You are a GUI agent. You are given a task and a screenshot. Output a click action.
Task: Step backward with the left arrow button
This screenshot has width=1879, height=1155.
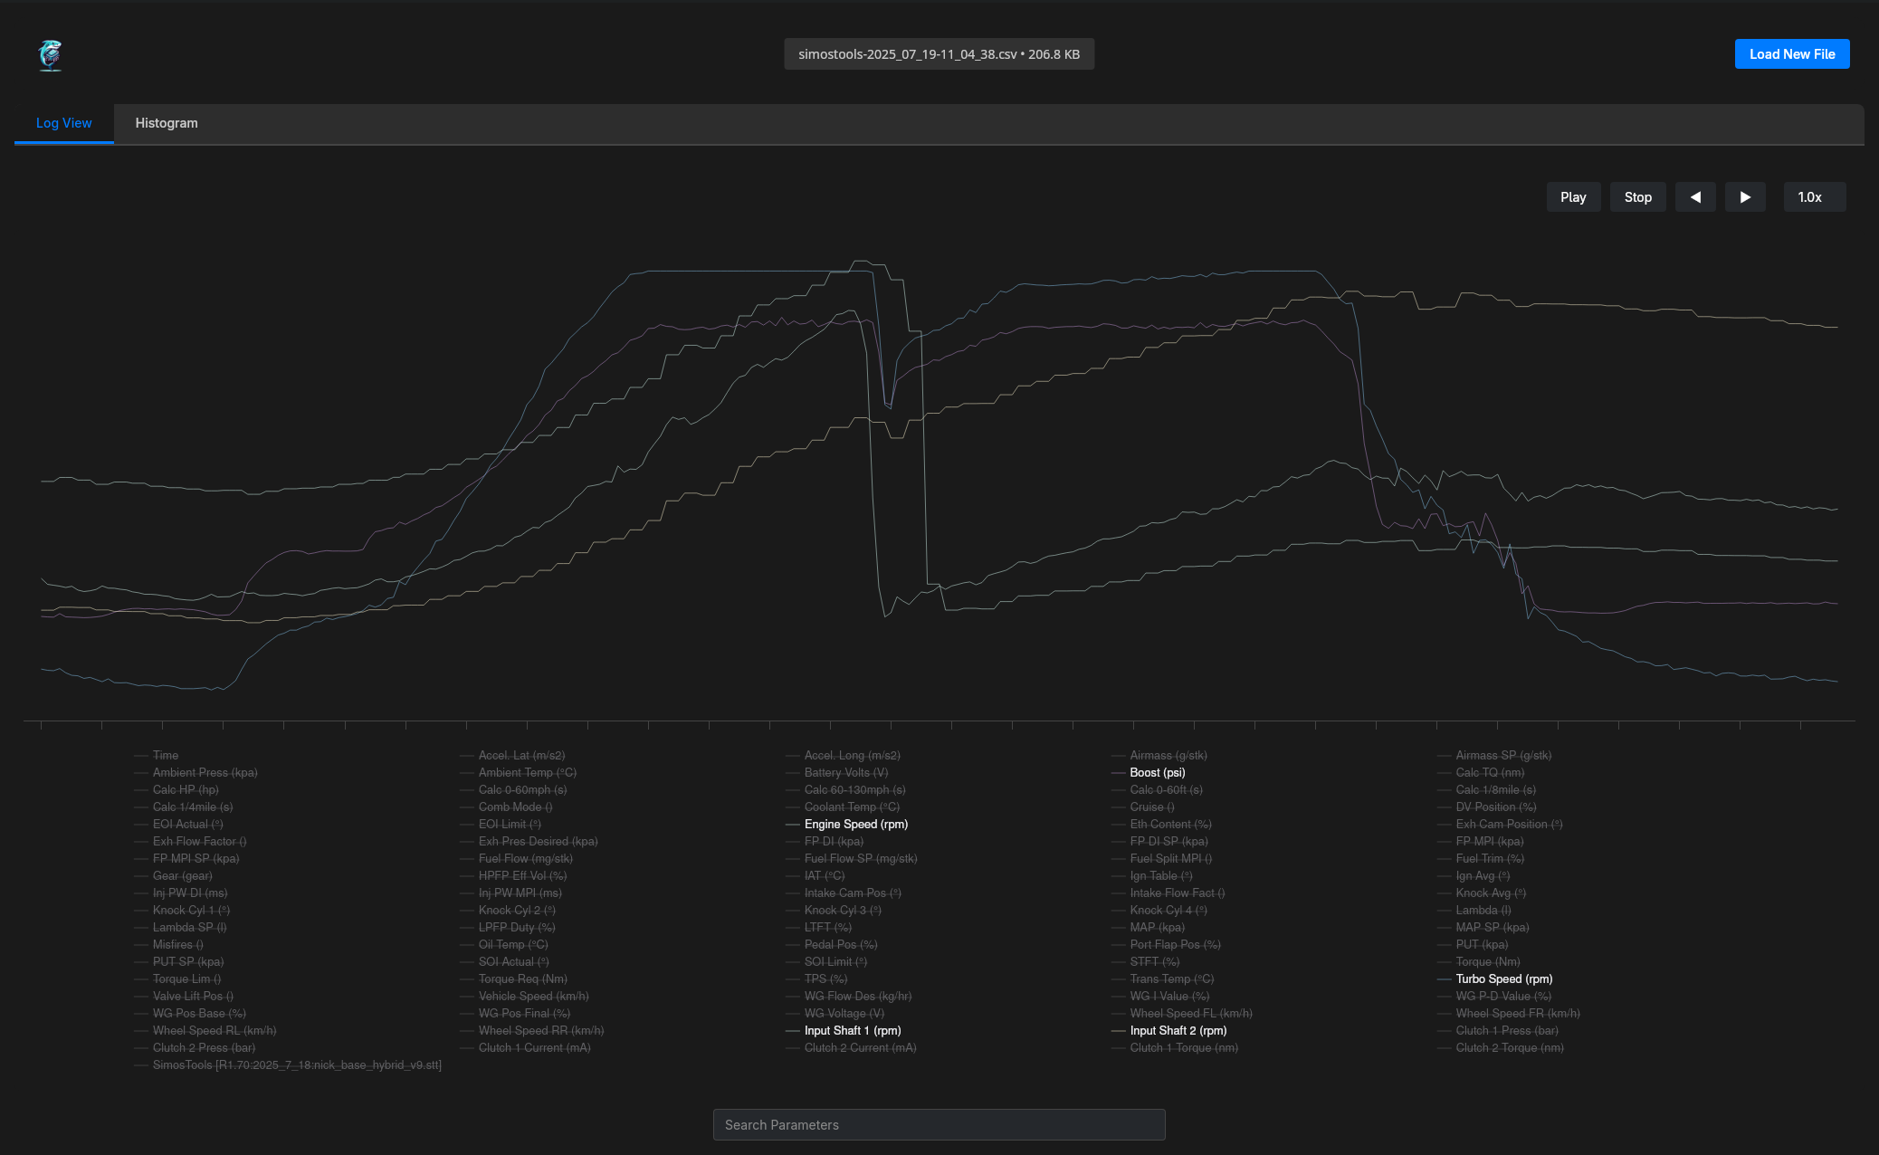coord(1695,197)
